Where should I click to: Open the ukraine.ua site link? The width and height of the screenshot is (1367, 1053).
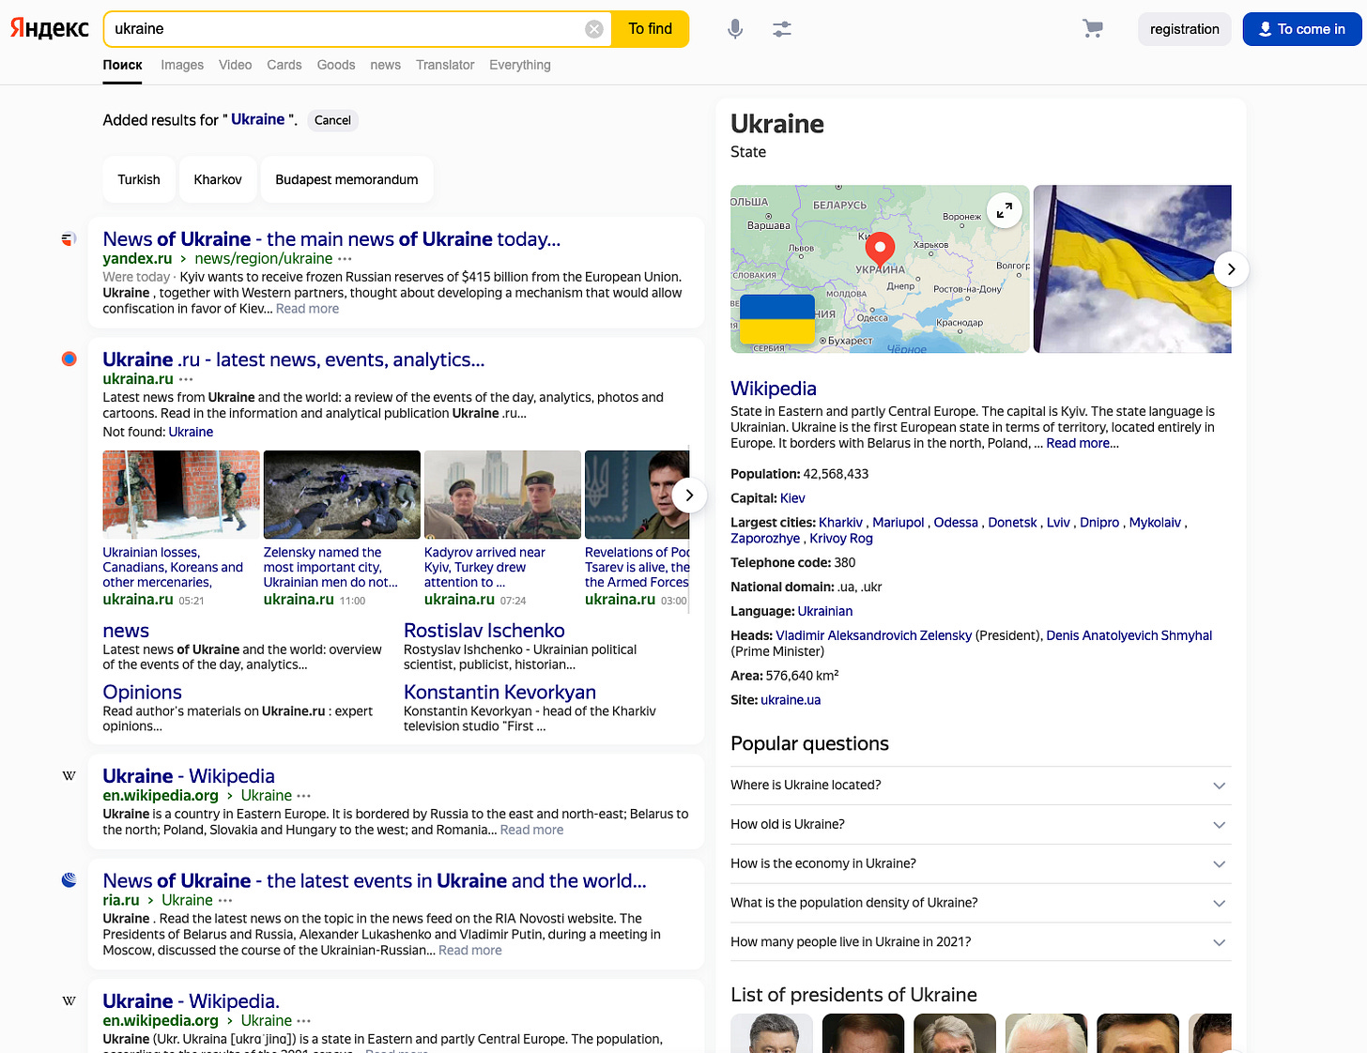(791, 700)
